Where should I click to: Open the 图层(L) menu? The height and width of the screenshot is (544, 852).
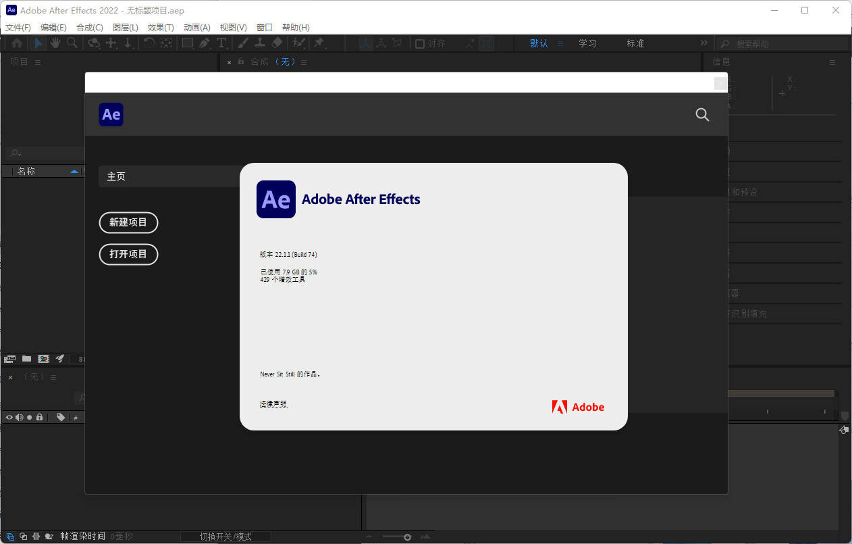(126, 28)
